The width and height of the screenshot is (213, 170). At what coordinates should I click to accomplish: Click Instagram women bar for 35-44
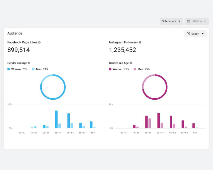tap(159, 120)
